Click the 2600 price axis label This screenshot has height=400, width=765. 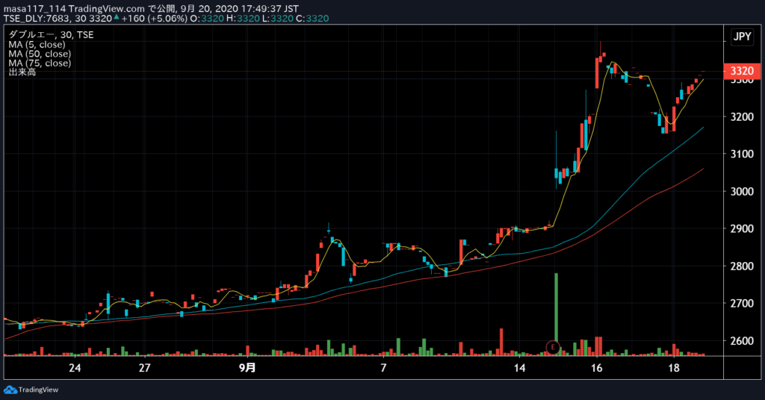tap(742, 341)
